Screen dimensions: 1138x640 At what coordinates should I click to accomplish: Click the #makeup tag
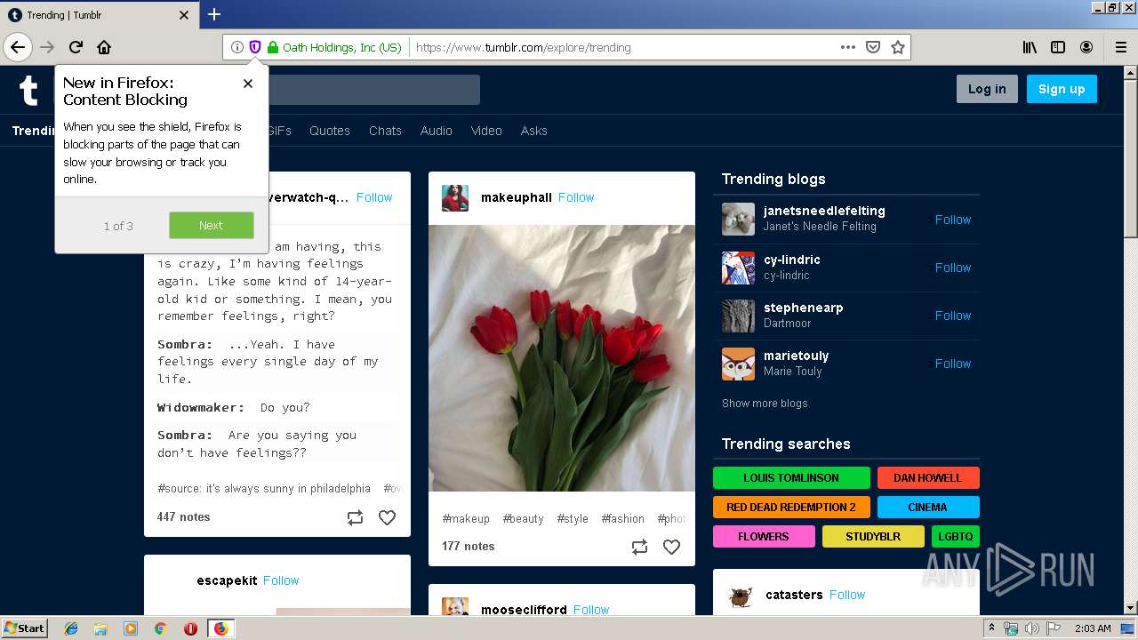[466, 519]
